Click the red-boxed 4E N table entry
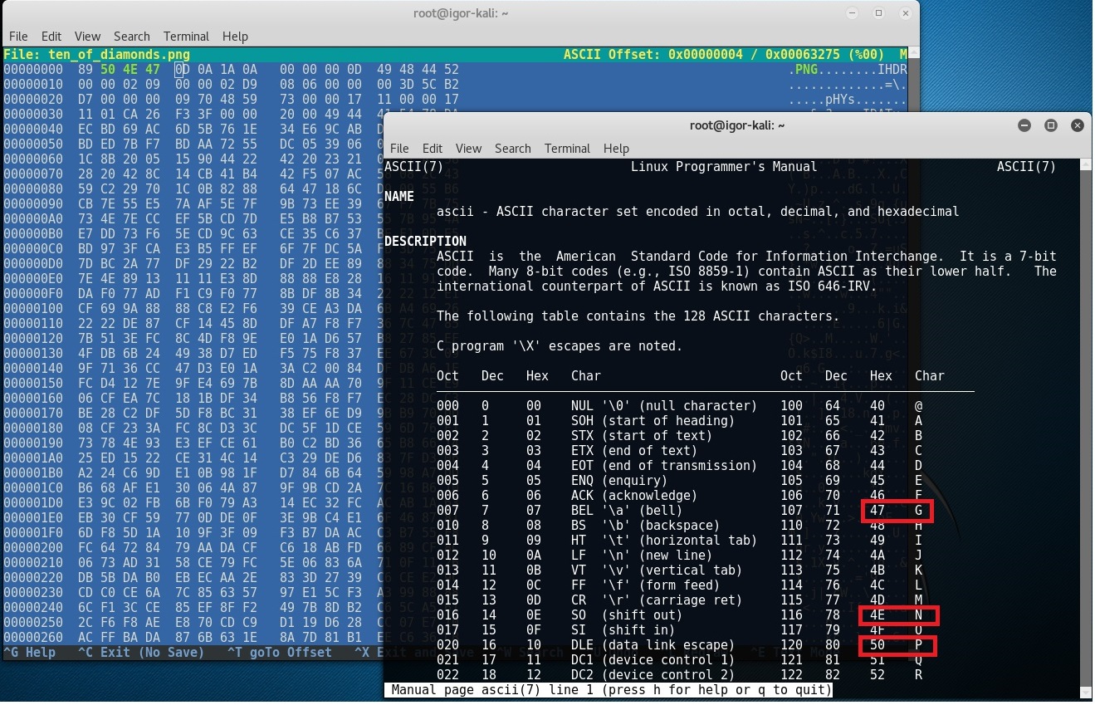1095x705 pixels. pos(900,615)
